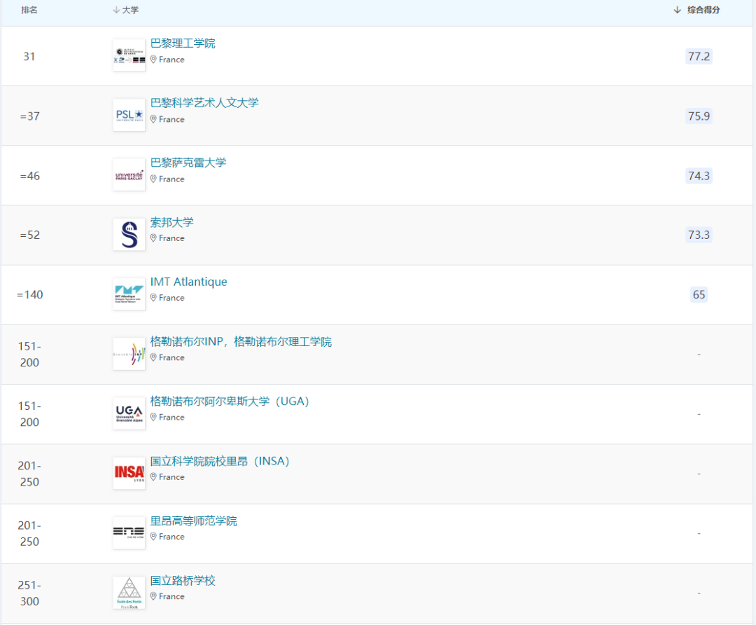Click the sort arrow beside 综合得分 header
The width and height of the screenshot is (756, 625).
point(675,10)
